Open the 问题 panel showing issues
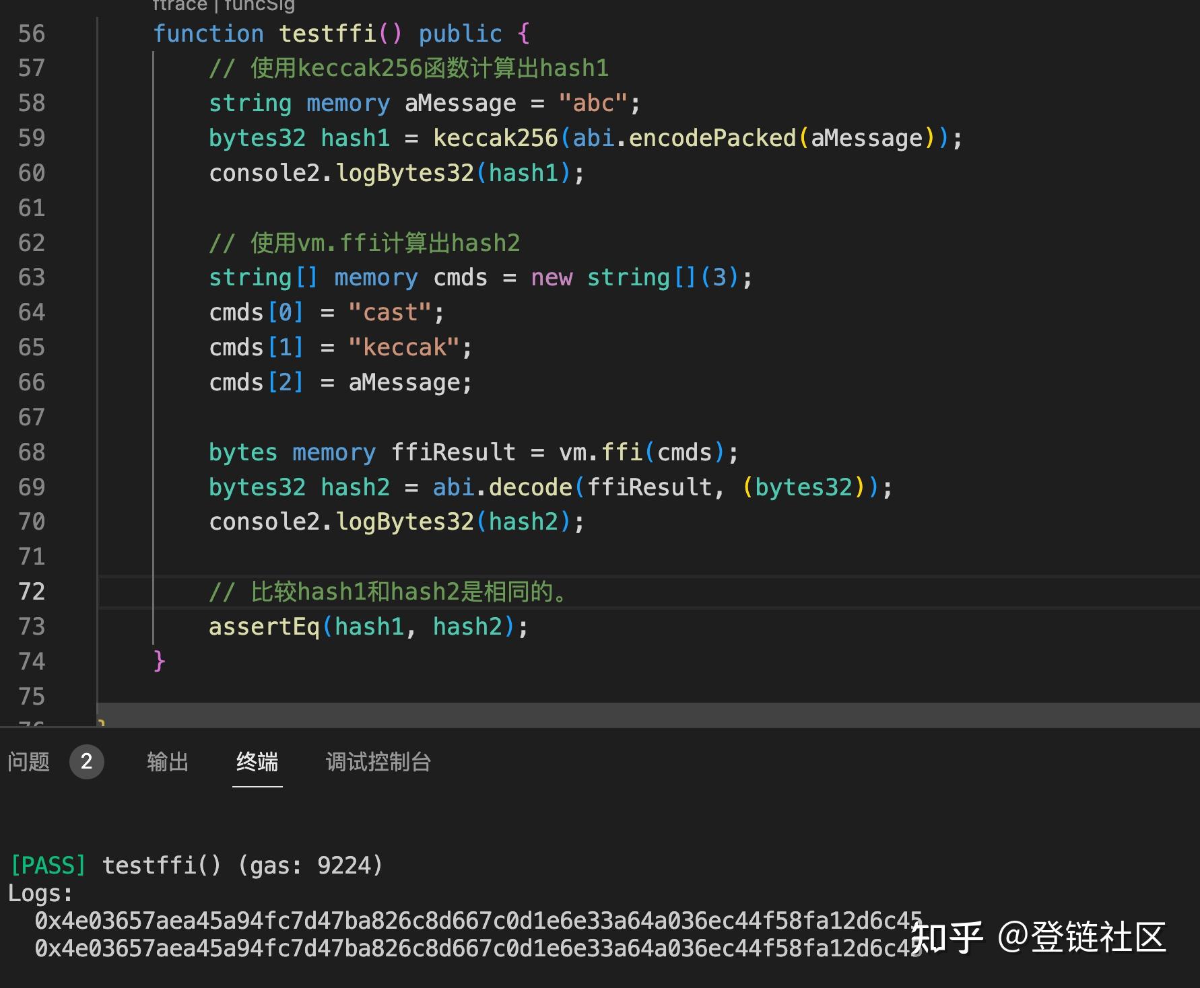The height and width of the screenshot is (988, 1200). pos(28,762)
